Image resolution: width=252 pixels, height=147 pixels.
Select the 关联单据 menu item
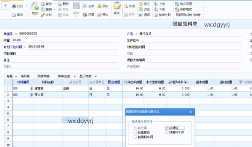point(44,76)
